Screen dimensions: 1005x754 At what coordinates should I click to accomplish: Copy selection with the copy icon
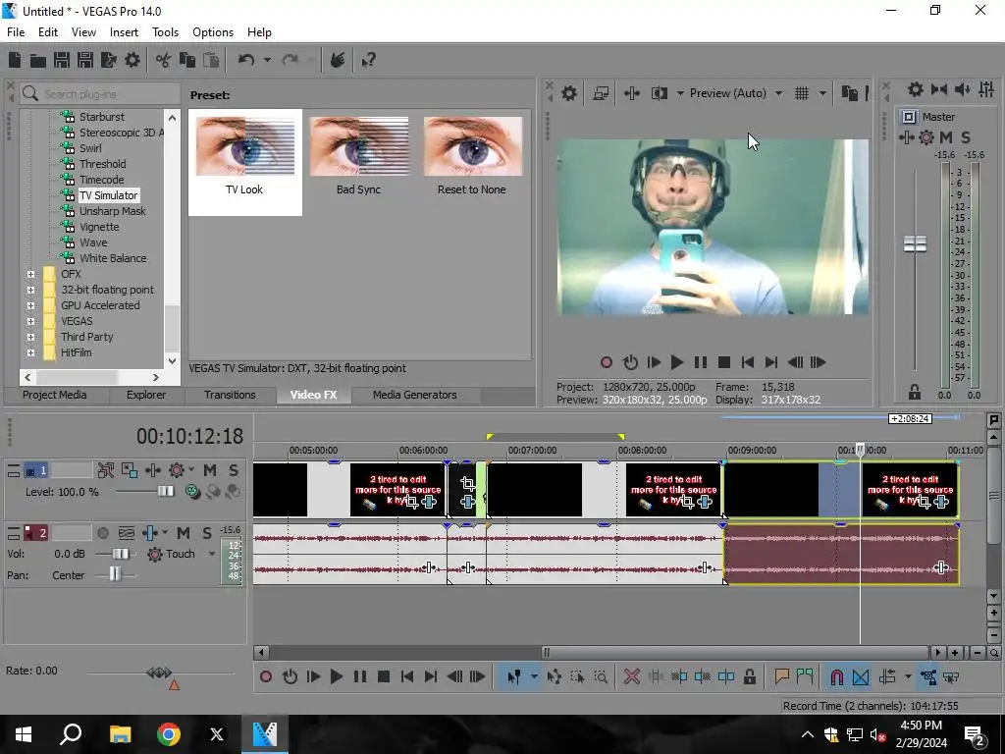tap(187, 60)
